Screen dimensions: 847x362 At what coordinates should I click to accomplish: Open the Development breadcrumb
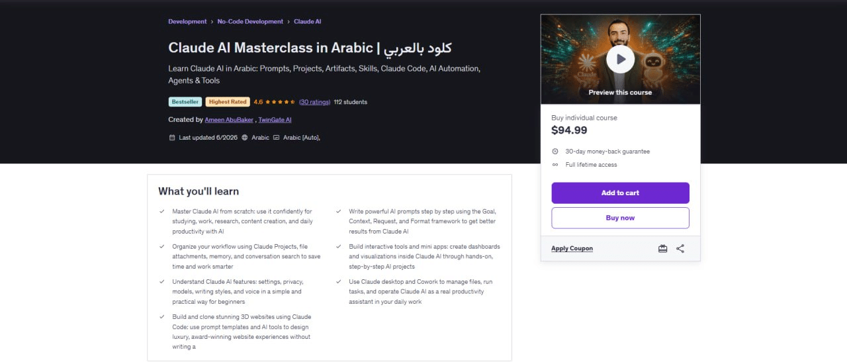(187, 21)
